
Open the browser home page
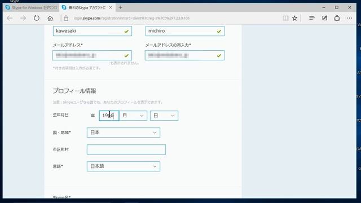(50, 18)
